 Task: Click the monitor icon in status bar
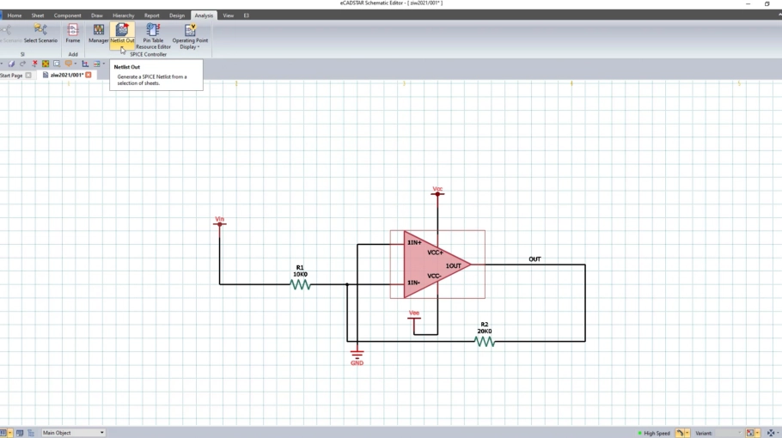pyautogui.click(x=20, y=433)
